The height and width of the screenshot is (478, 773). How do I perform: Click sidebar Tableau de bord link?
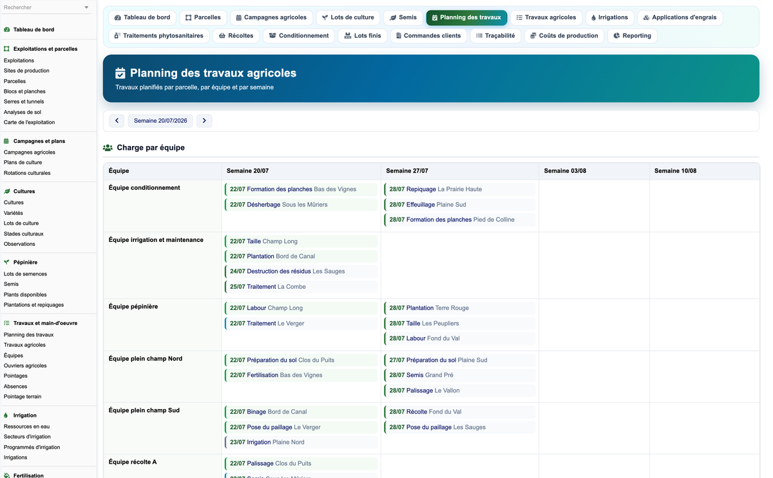coord(33,30)
